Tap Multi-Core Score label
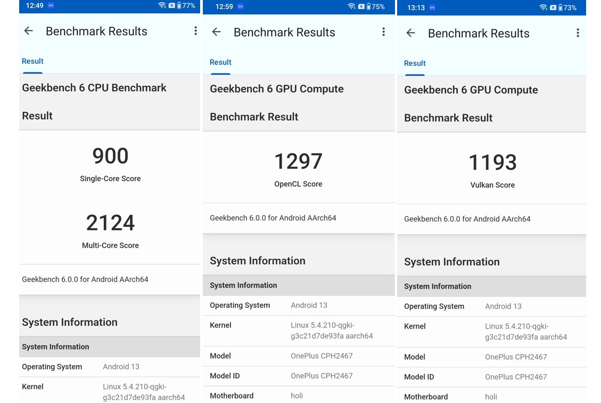Screen dimensions: 601x403 tap(110, 245)
